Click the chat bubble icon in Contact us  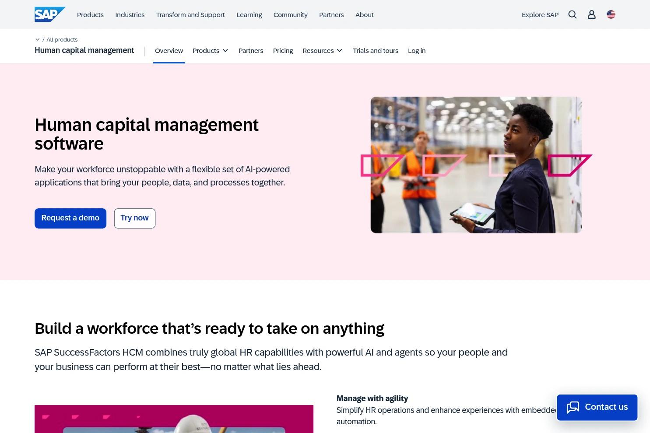573,407
